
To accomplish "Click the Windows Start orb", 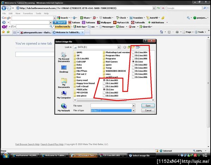I will pyautogui.click(x=6, y=156).
